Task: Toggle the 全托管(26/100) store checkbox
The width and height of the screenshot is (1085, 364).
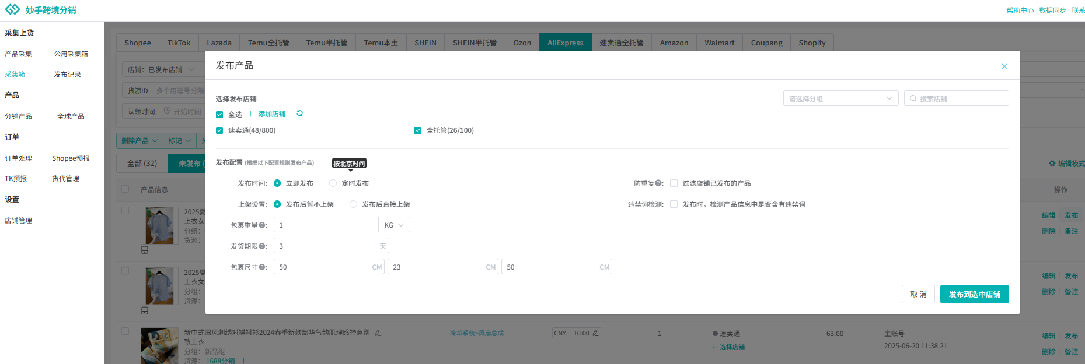Action: pyautogui.click(x=417, y=130)
